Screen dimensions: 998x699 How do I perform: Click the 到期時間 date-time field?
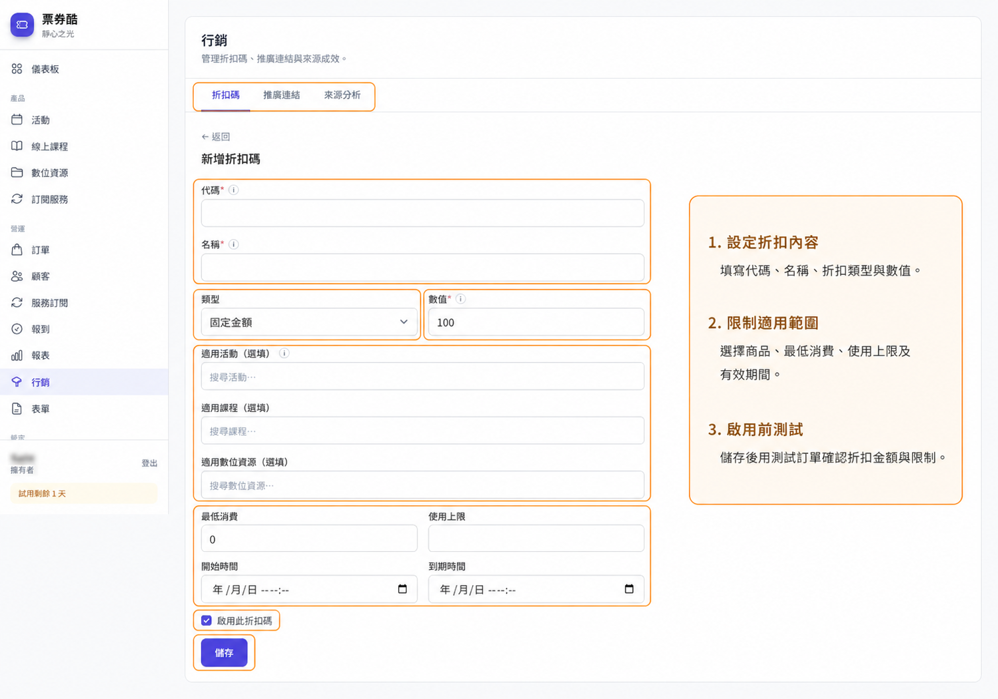coord(536,589)
